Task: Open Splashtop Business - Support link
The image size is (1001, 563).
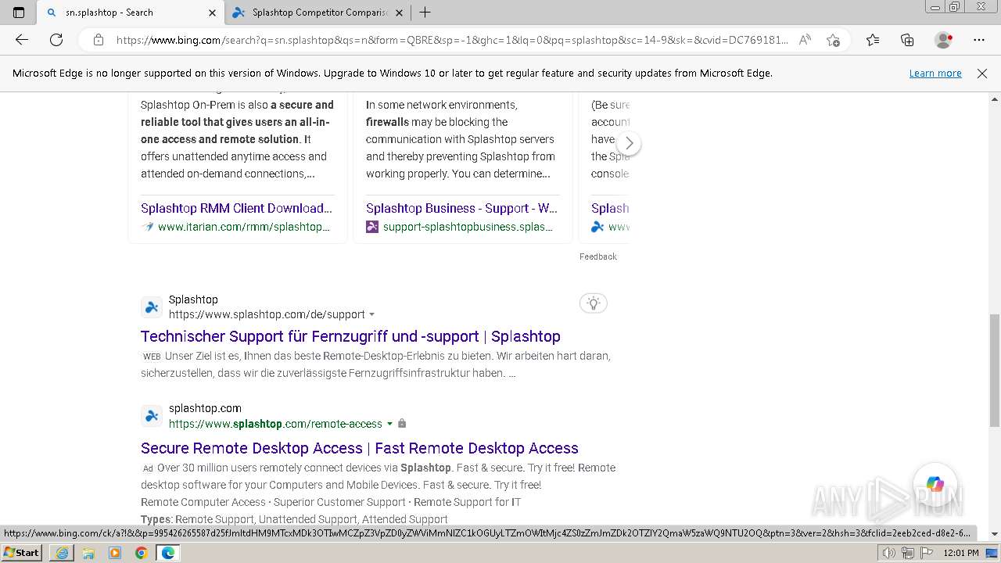Action: point(461,208)
